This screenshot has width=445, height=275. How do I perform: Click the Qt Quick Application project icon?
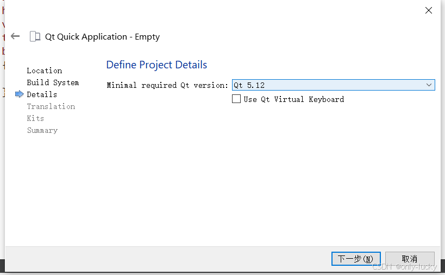35,36
